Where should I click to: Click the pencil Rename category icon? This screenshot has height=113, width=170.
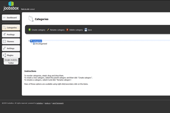[x=48, y=30]
